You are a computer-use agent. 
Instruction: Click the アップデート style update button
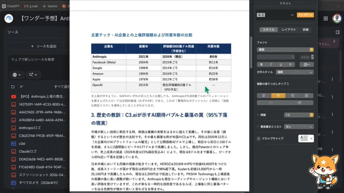305,15
